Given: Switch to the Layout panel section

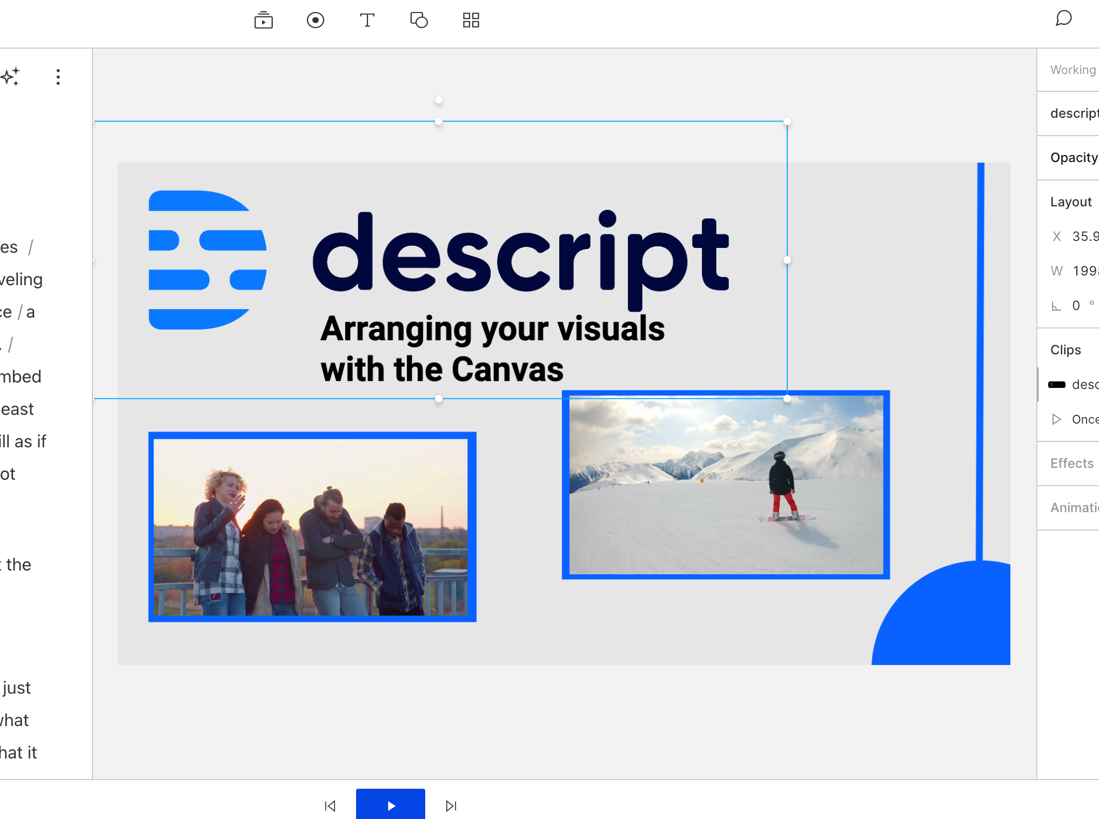Looking at the screenshot, I should point(1071,201).
